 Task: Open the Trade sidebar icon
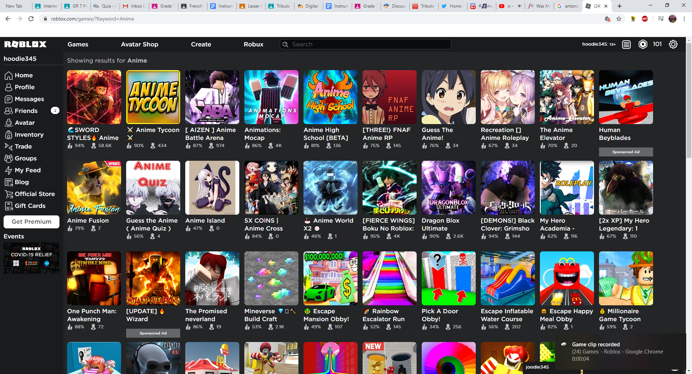tap(9, 147)
